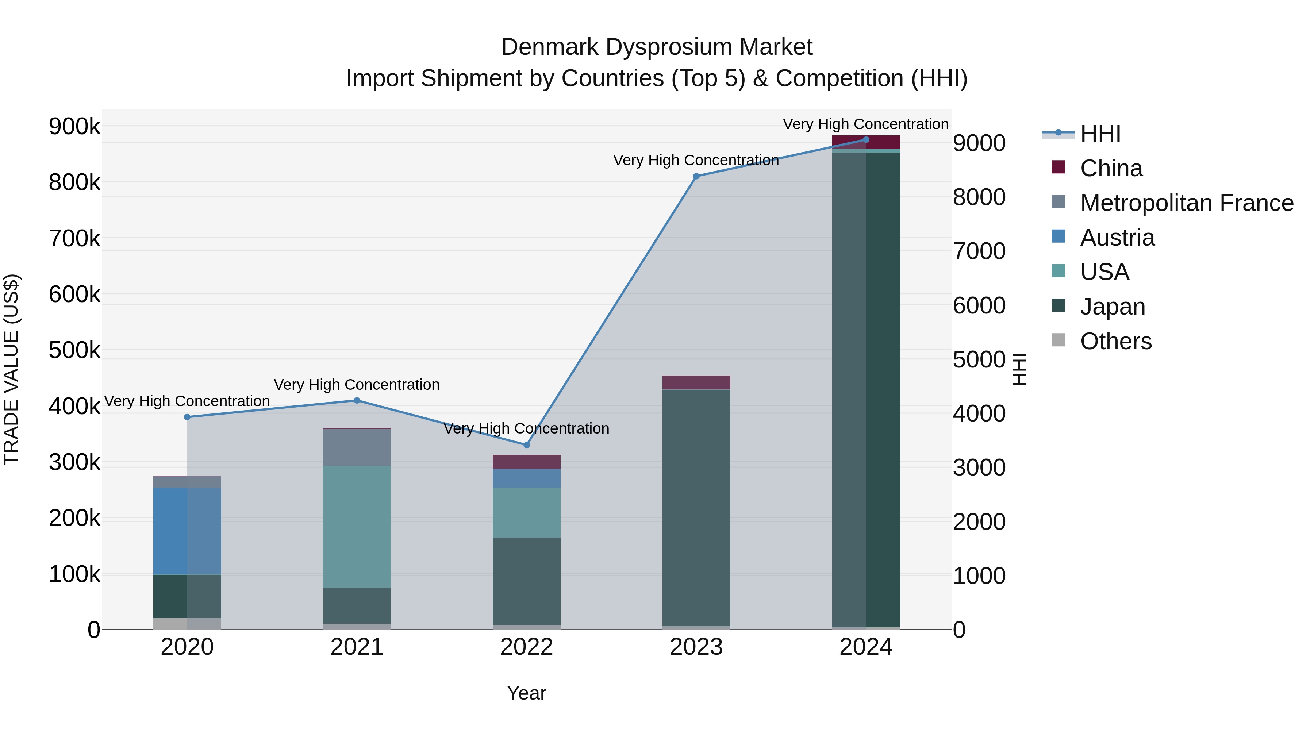Click the Austria blue legend swatch
The image size is (1314, 739).
pyautogui.click(x=1058, y=236)
